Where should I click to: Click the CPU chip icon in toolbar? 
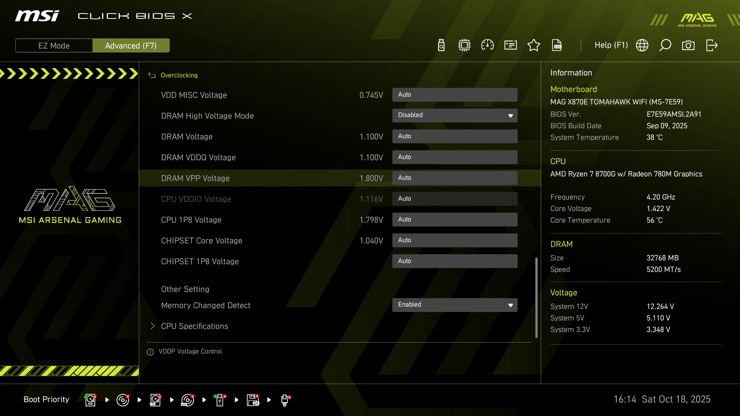pyautogui.click(x=464, y=45)
